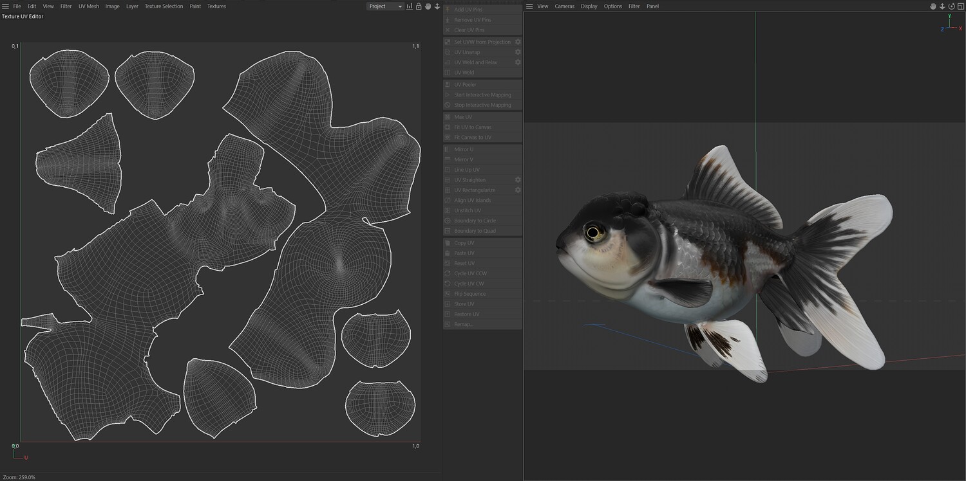966x481 pixels.
Task: Open UV Straighten gear settings
Action: [x=518, y=180]
